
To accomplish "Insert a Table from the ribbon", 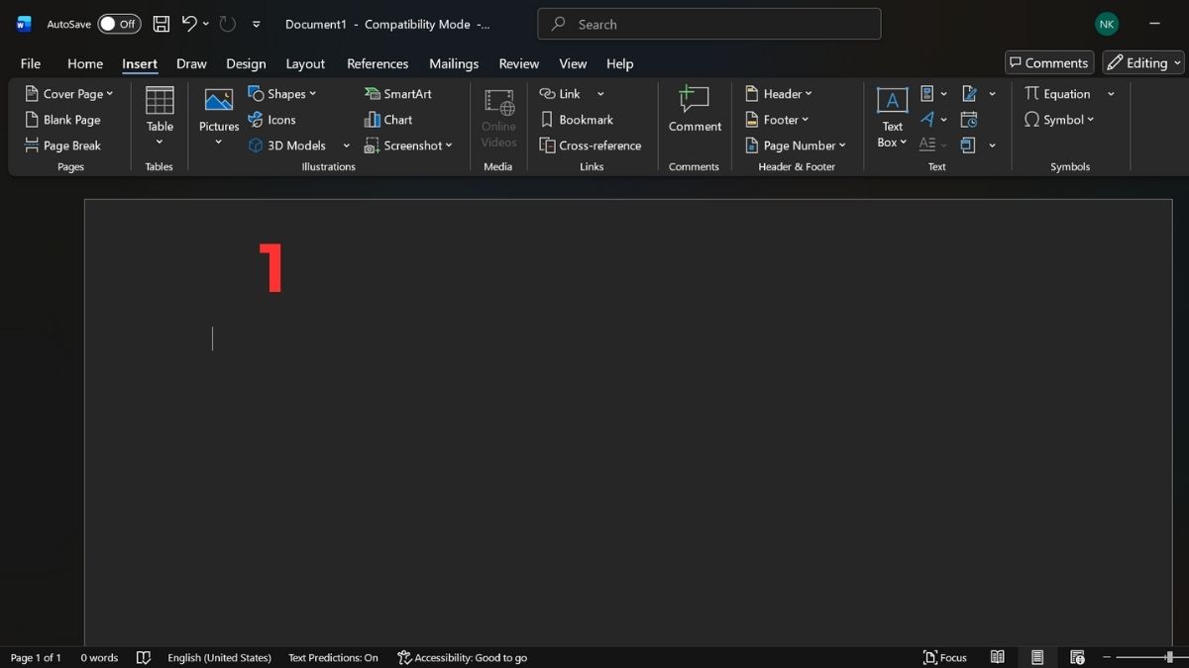I will (160, 115).
